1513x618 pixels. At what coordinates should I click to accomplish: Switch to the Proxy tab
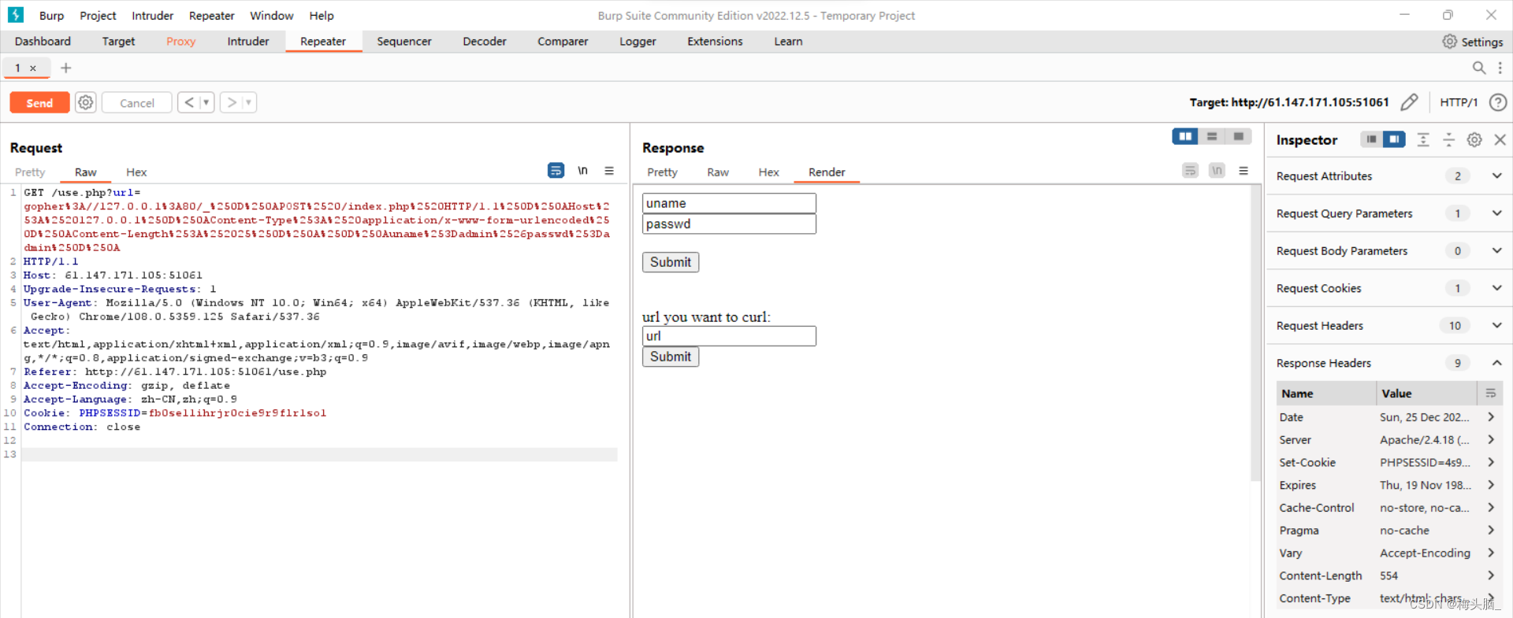pyautogui.click(x=180, y=42)
